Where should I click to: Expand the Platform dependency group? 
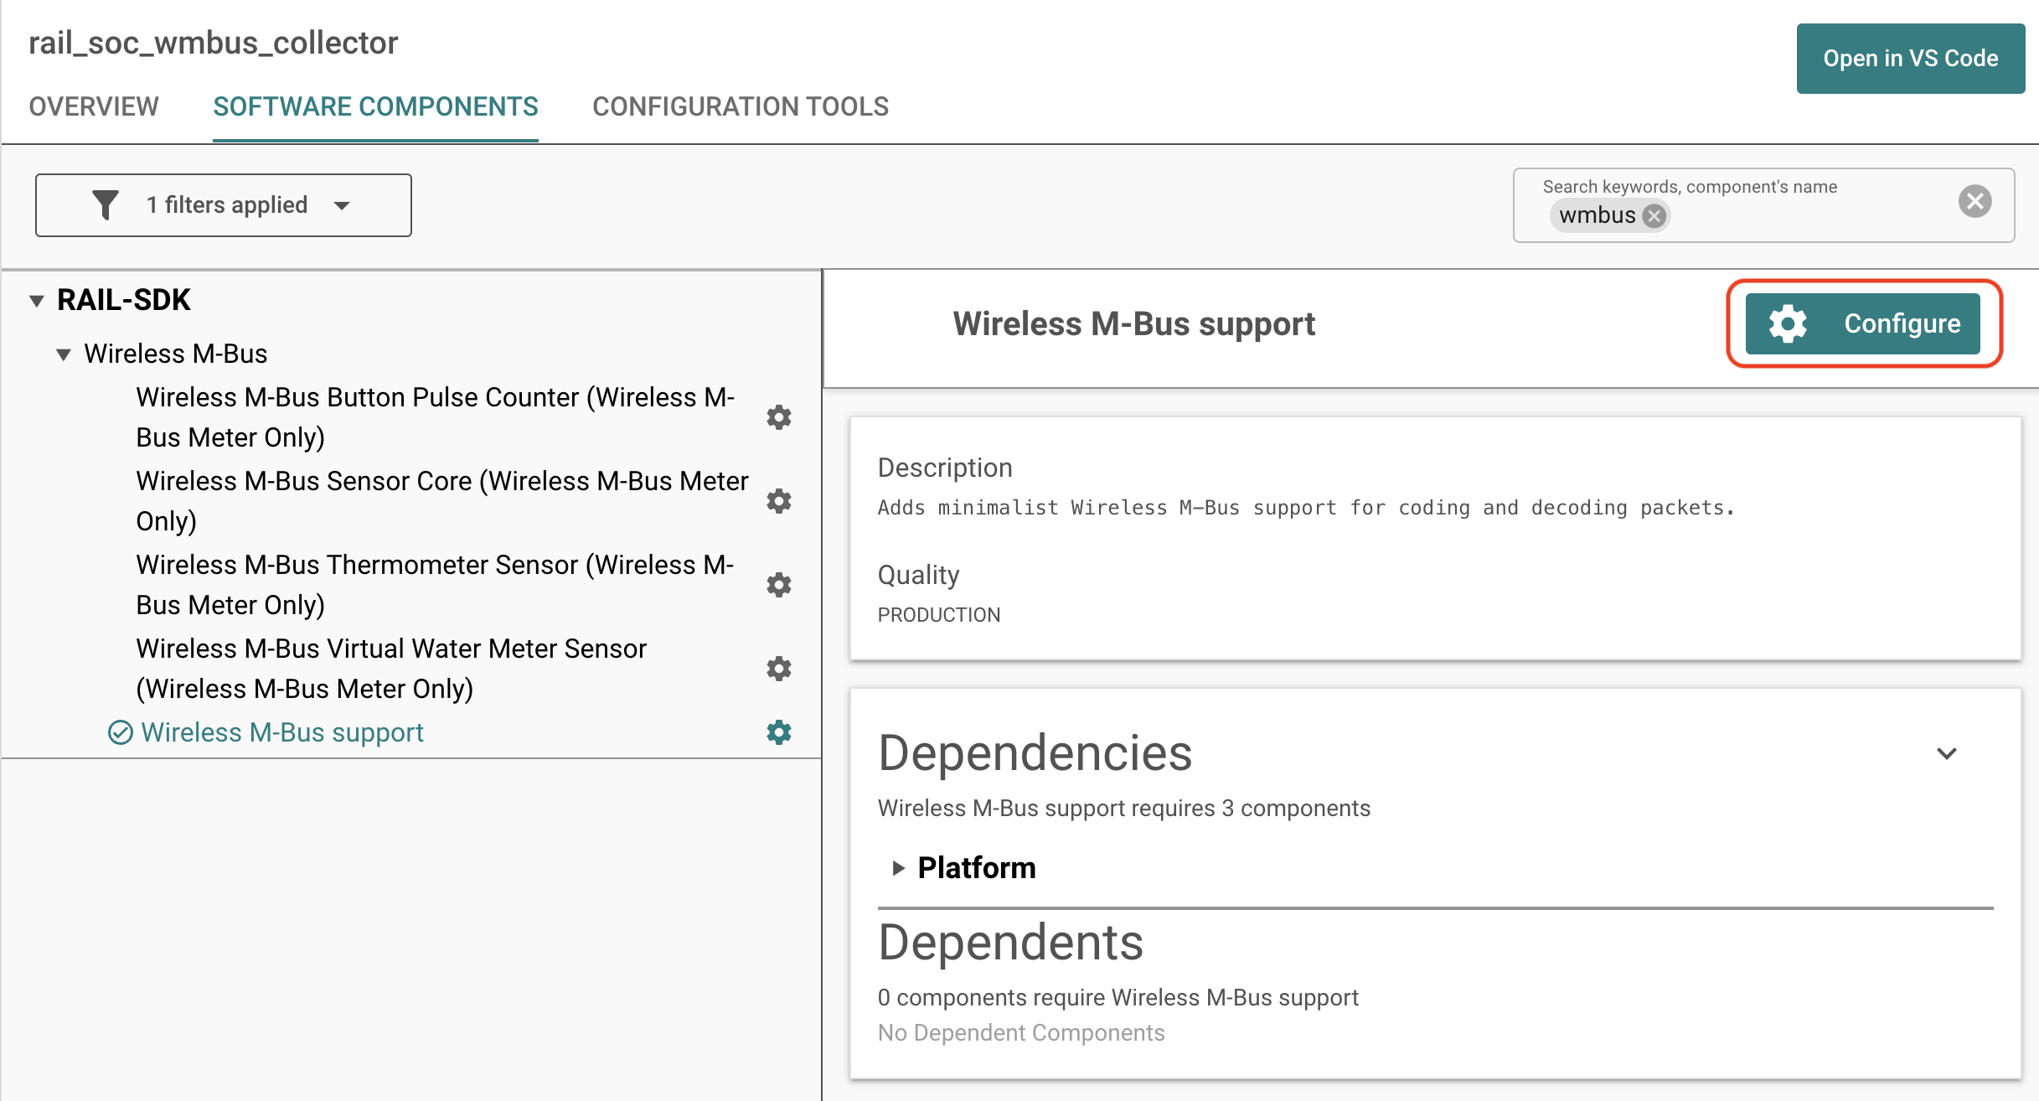(x=898, y=868)
